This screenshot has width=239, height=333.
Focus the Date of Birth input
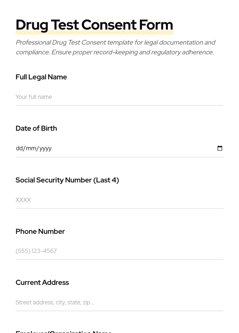click(x=119, y=148)
